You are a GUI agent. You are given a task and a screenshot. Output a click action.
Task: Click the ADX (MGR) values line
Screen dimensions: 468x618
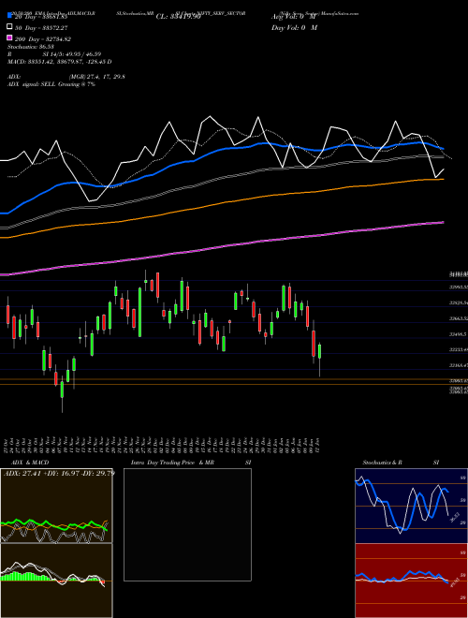click(66, 77)
